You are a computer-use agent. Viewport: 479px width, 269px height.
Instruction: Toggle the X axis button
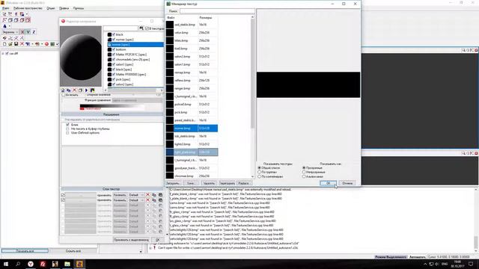click(22, 32)
